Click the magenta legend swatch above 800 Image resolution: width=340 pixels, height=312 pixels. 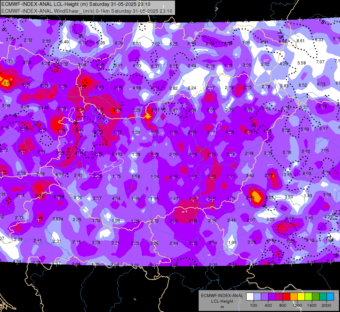click(x=279, y=297)
